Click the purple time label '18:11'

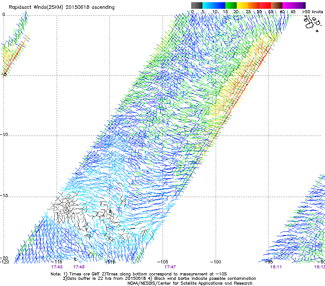pyautogui.click(x=276, y=267)
